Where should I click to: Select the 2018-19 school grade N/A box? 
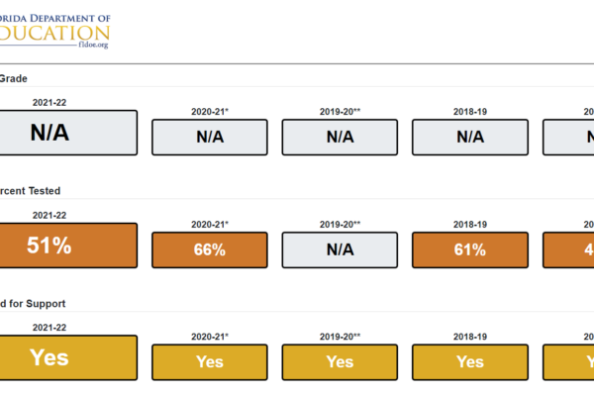click(x=470, y=138)
